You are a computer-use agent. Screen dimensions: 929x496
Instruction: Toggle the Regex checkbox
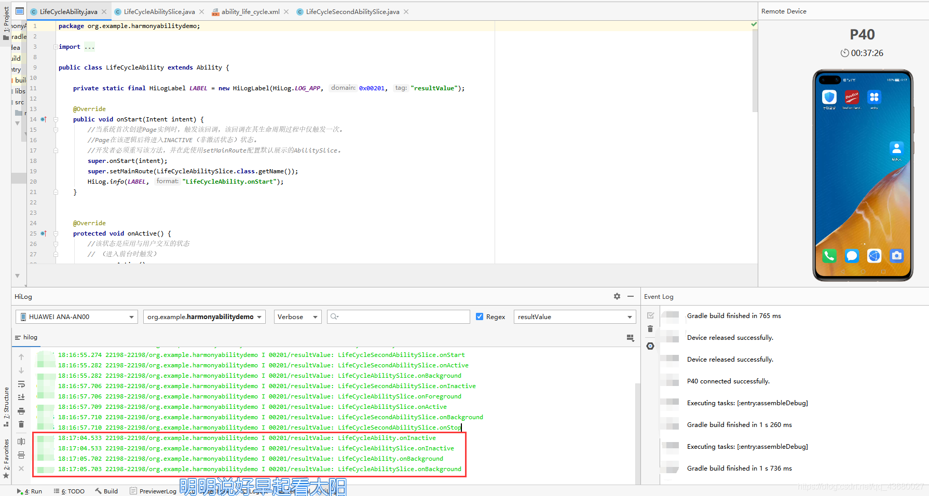pos(480,316)
